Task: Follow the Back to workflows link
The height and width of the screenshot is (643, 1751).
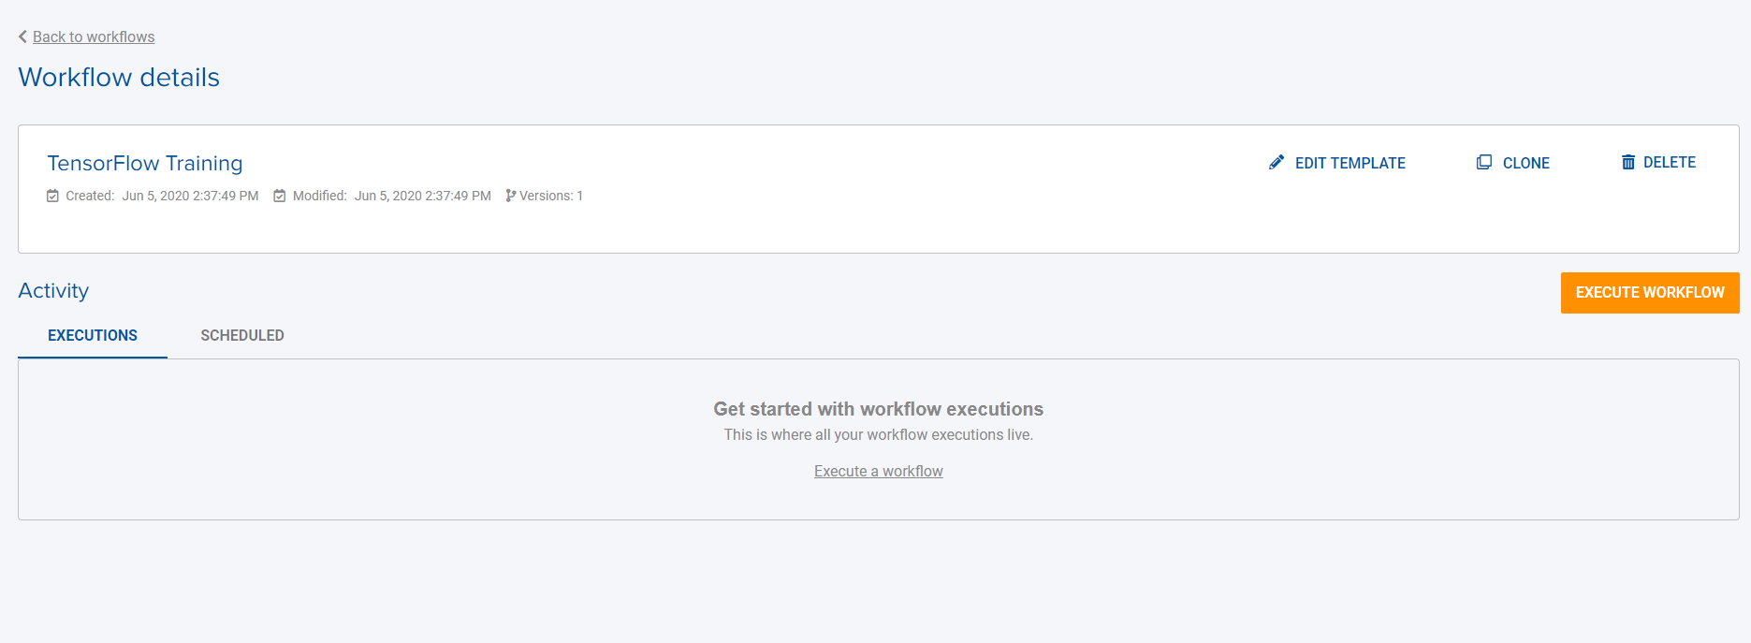Action: pos(93,37)
